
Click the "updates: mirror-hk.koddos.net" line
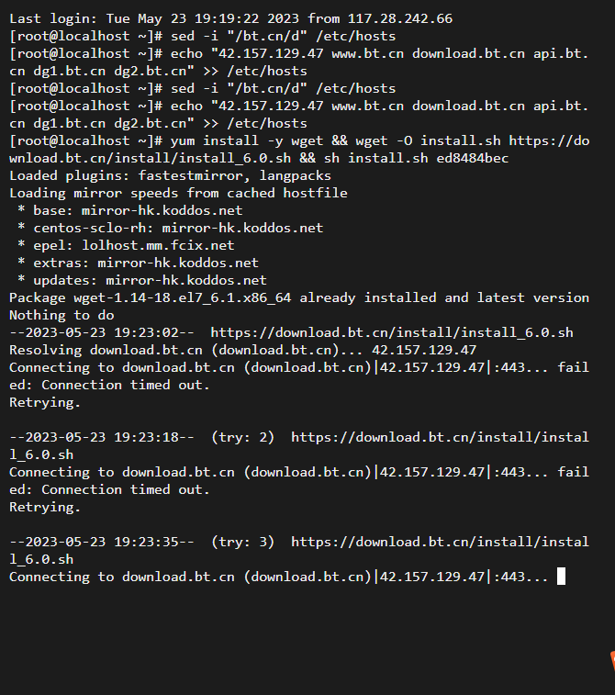(141, 280)
